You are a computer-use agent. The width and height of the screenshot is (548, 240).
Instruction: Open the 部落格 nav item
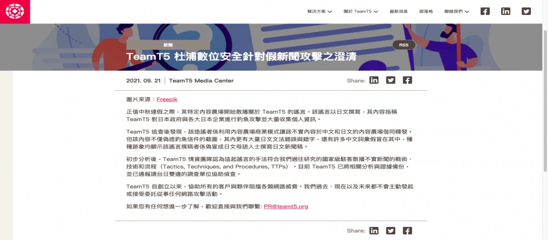point(426,11)
